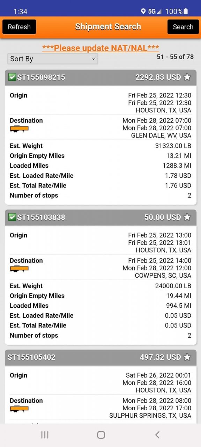Tap the trailer icon in the COWPENS shipment

point(19,269)
